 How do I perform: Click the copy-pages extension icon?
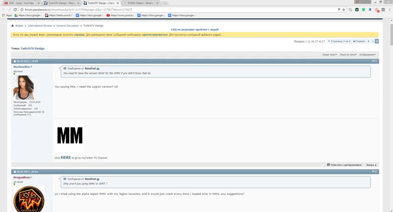tap(350, 9)
